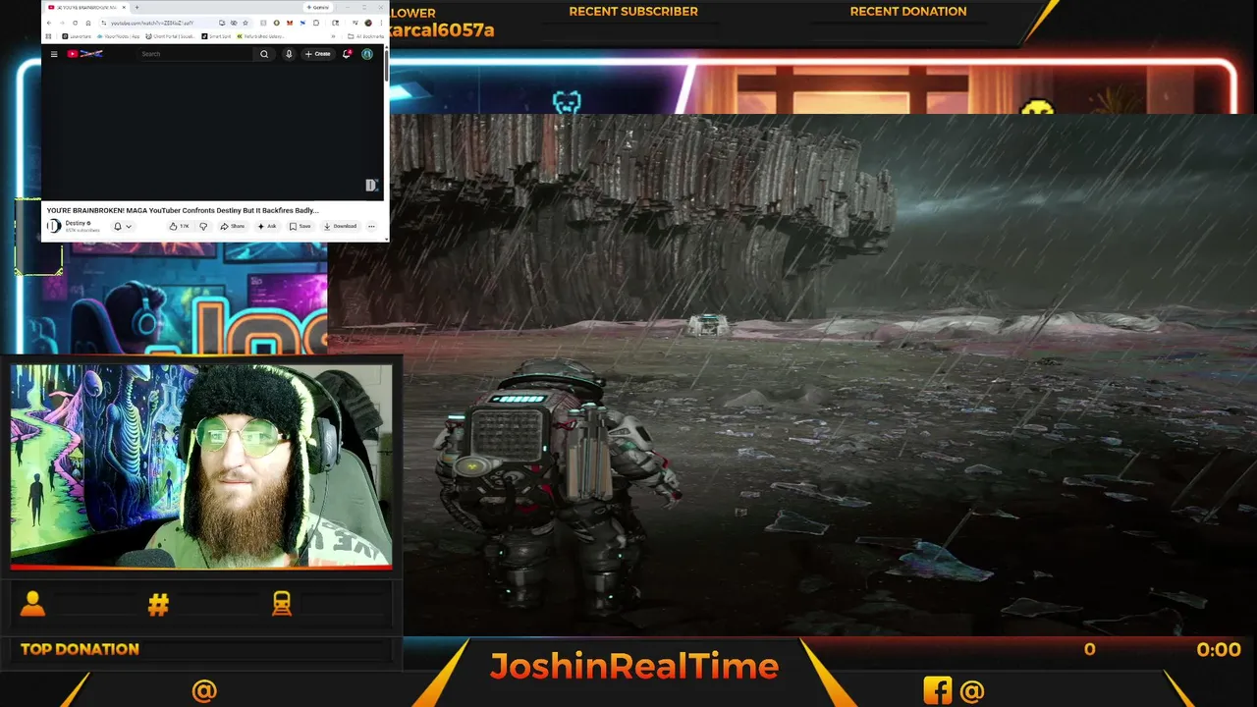
Task: Open the Smart Split bookmark
Action: coord(216,36)
